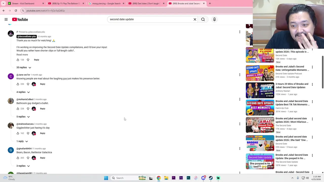Open options menu for AndrewGarcera comment

point(240,124)
